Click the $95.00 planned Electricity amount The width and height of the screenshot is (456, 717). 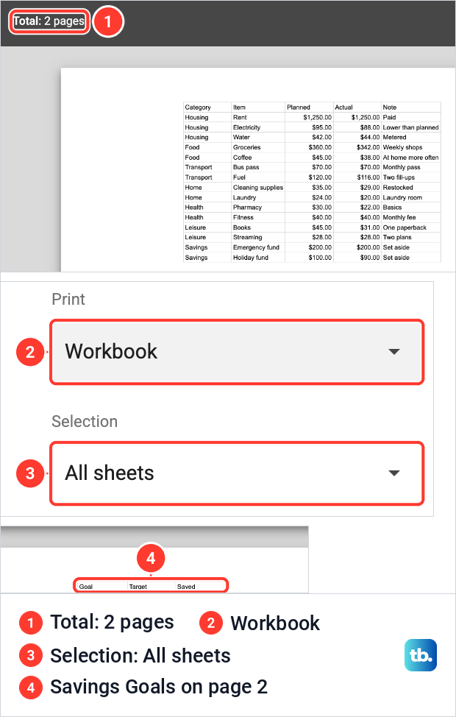[x=321, y=127]
